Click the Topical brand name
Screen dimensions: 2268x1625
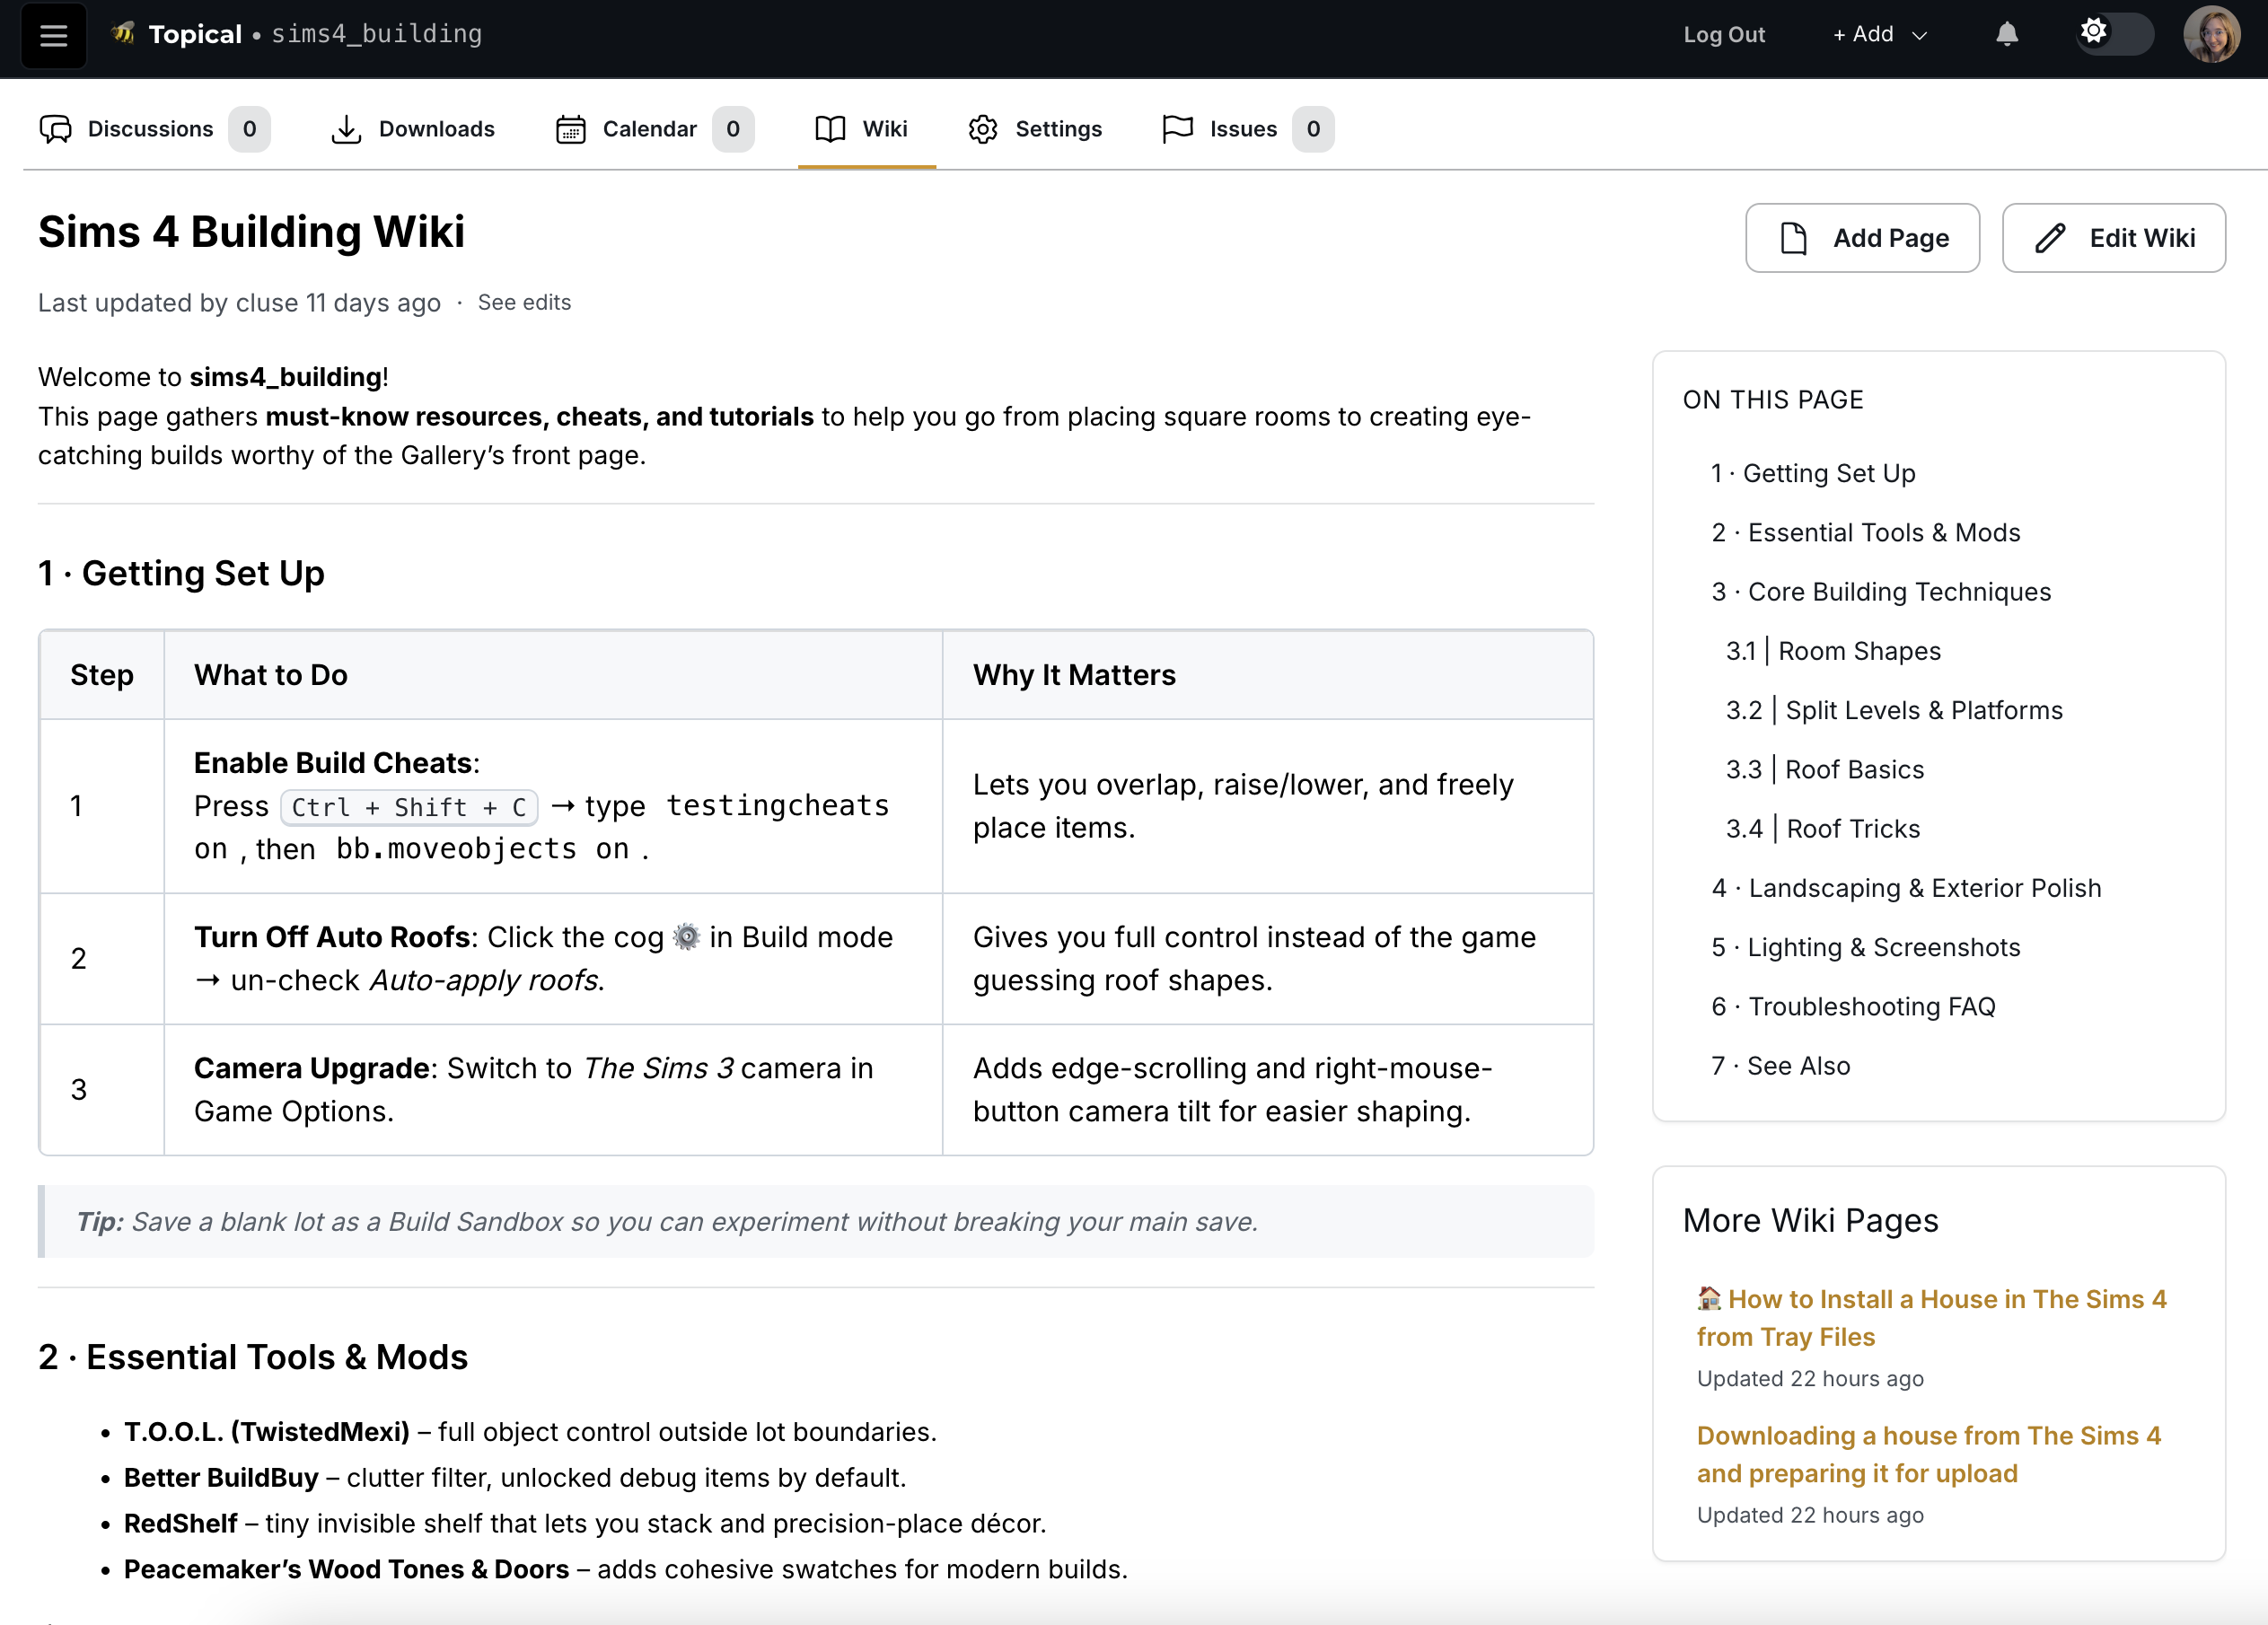[x=195, y=34]
